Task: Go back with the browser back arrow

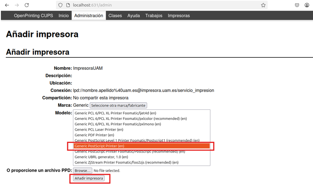Action: point(7,5)
